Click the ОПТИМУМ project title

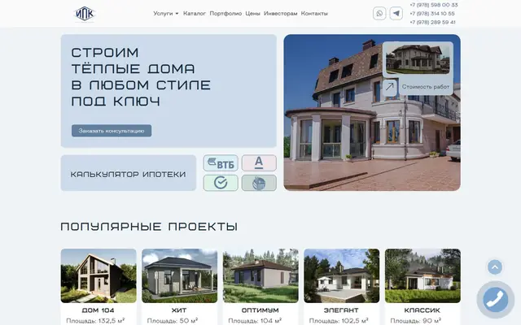coord(260,310)
